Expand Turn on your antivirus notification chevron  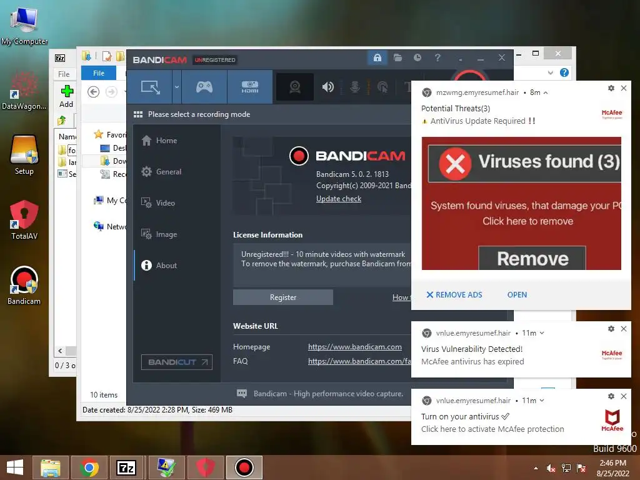click(542, 401)
